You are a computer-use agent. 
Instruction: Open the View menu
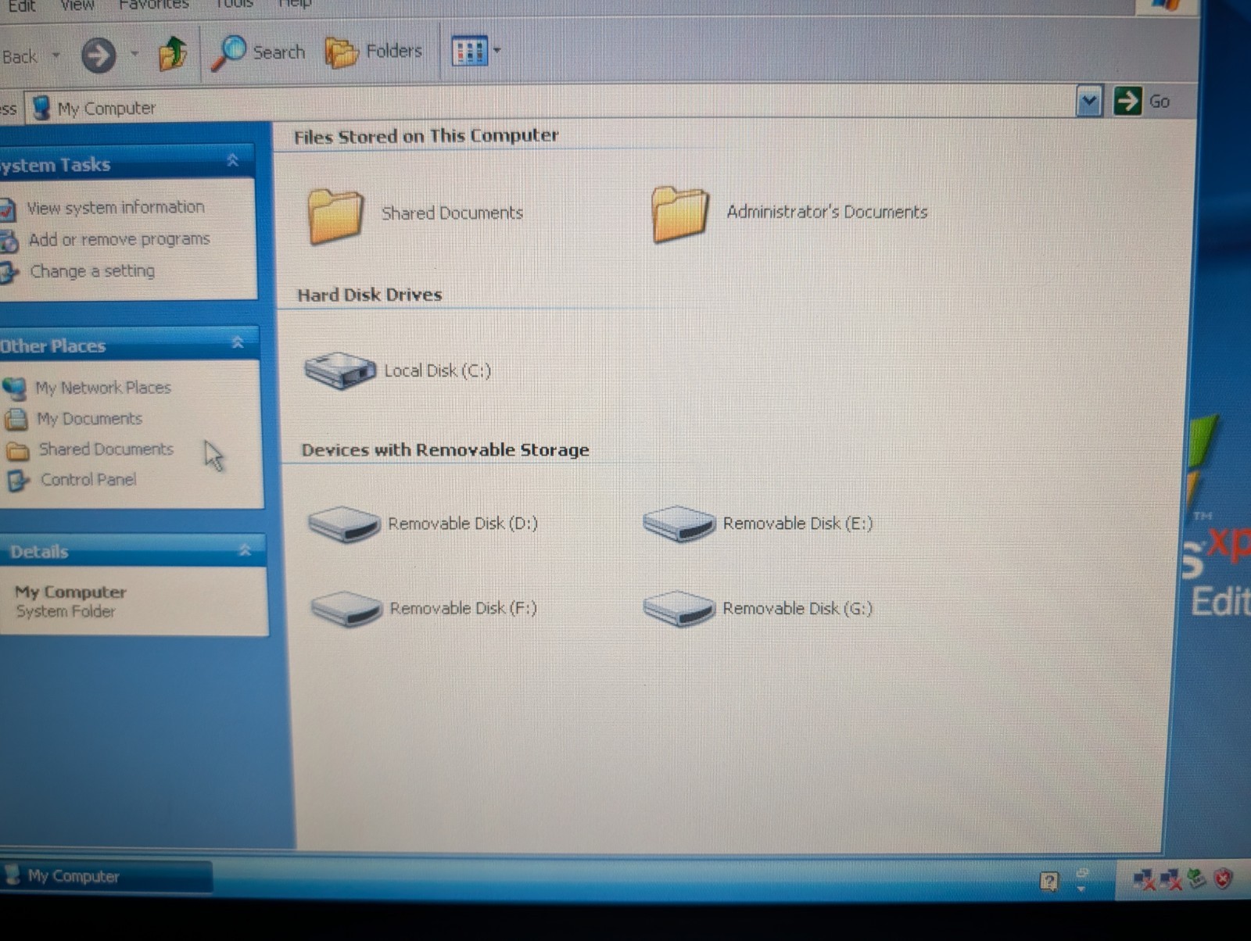coord(77,5)
